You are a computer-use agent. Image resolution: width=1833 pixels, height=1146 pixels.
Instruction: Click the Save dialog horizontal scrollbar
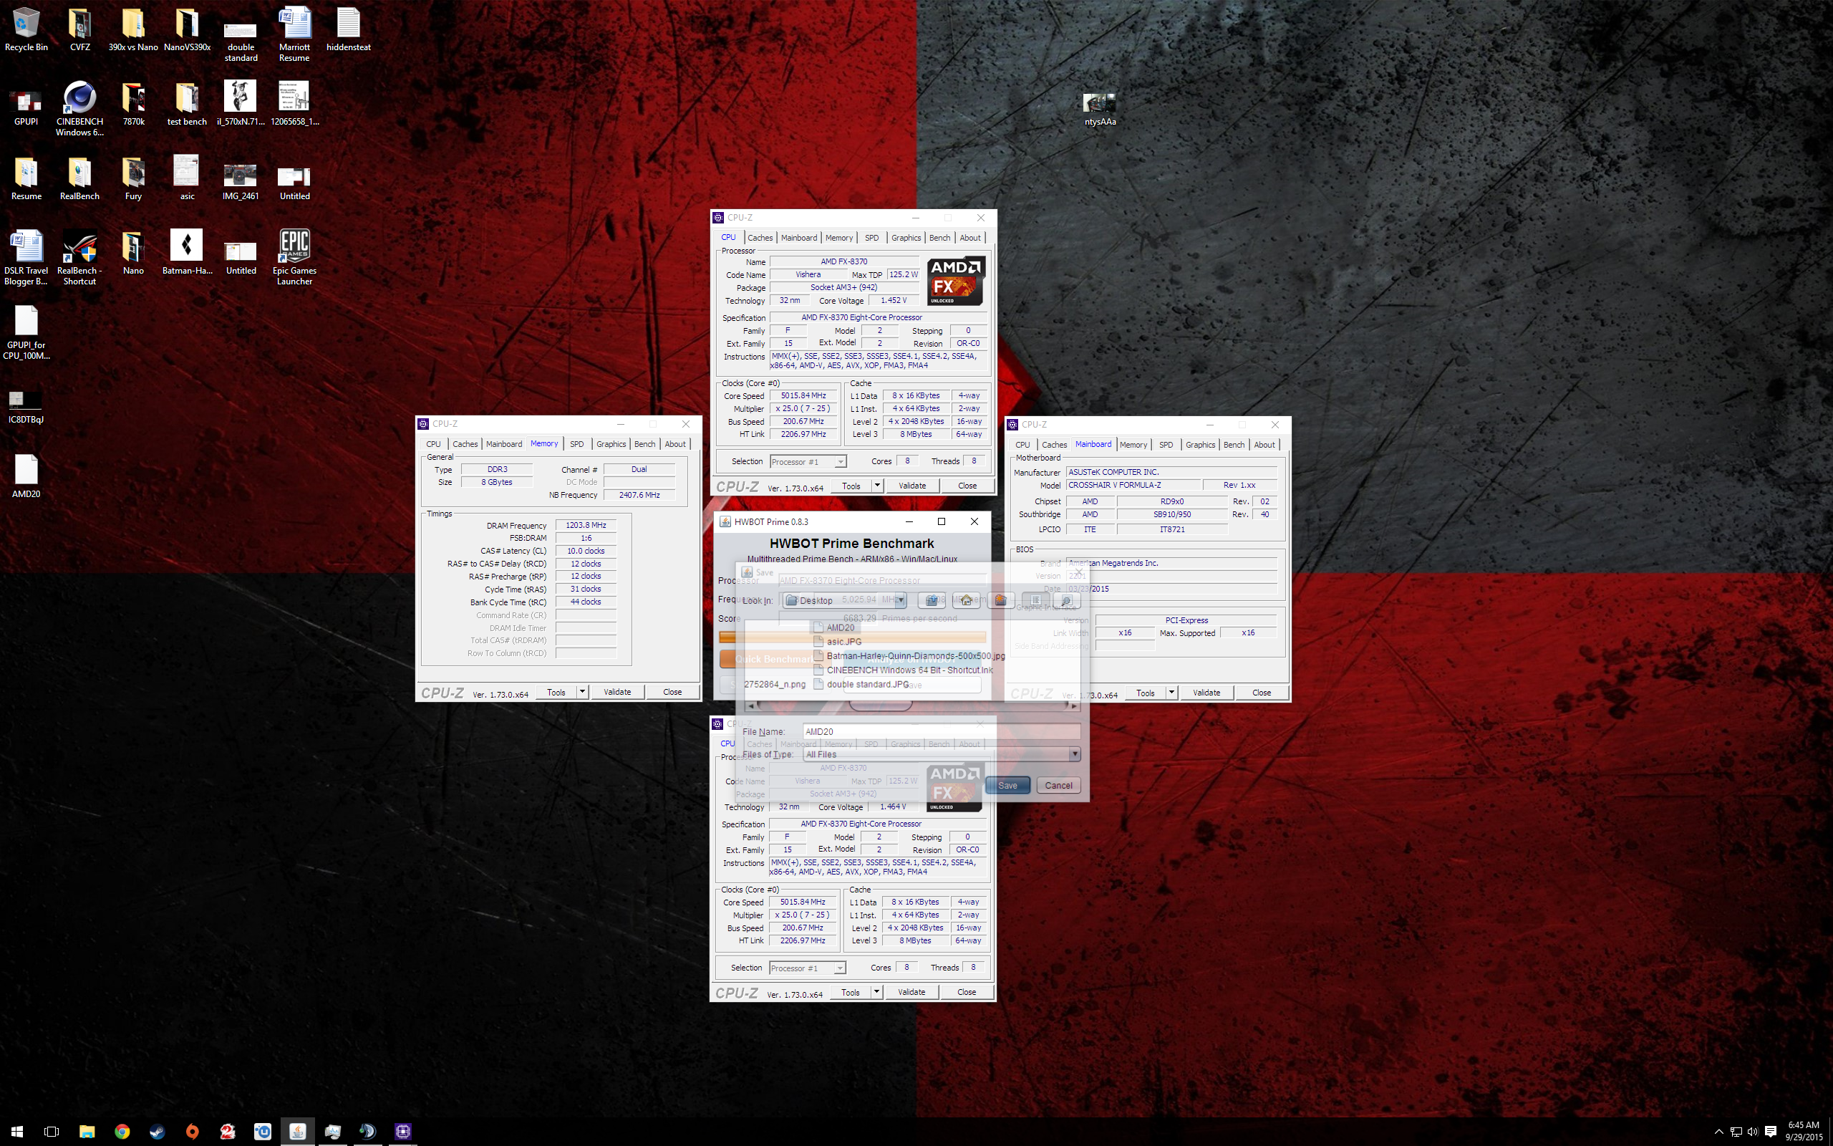click(912, 706)
